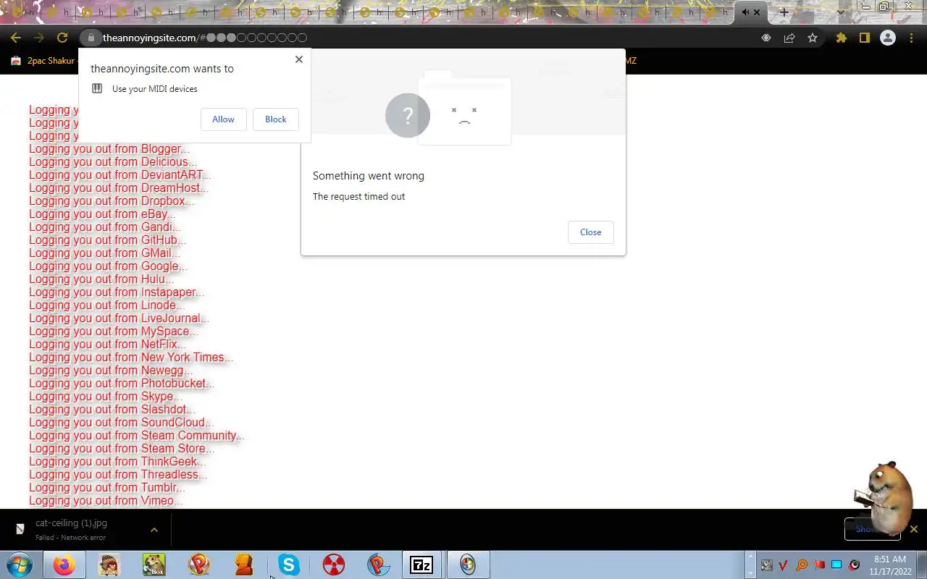Open the red P blue-background taskbar icon
927x579 pixels.
coord(378,565)
